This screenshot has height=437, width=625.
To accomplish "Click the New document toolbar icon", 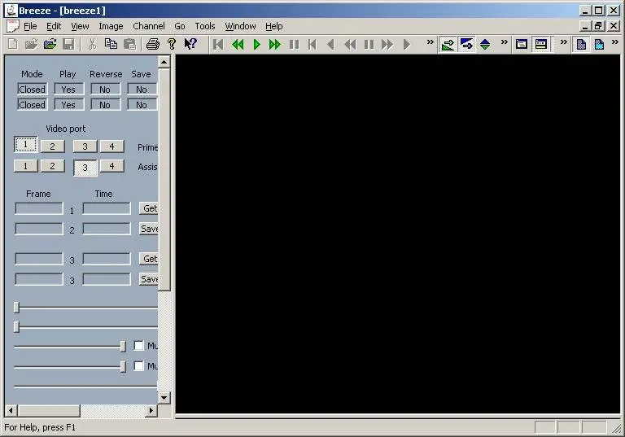I will click(x=13, y=44).
